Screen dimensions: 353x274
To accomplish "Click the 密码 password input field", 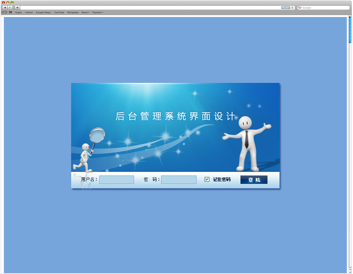I will [179, 180].
